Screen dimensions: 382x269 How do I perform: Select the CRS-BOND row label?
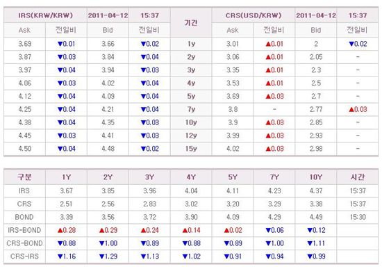pyautogui.click(x=24, y=243)
